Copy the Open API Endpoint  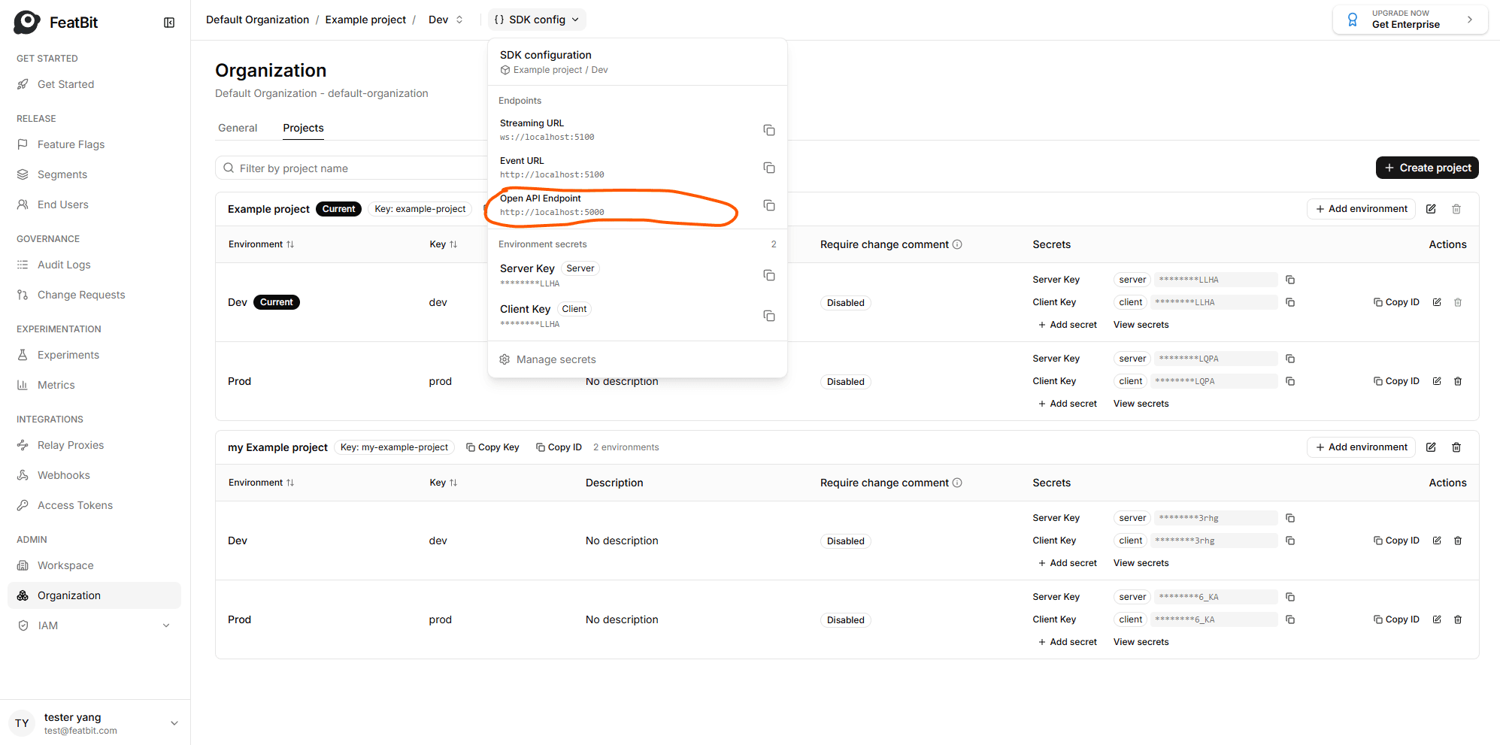point(768,205)
